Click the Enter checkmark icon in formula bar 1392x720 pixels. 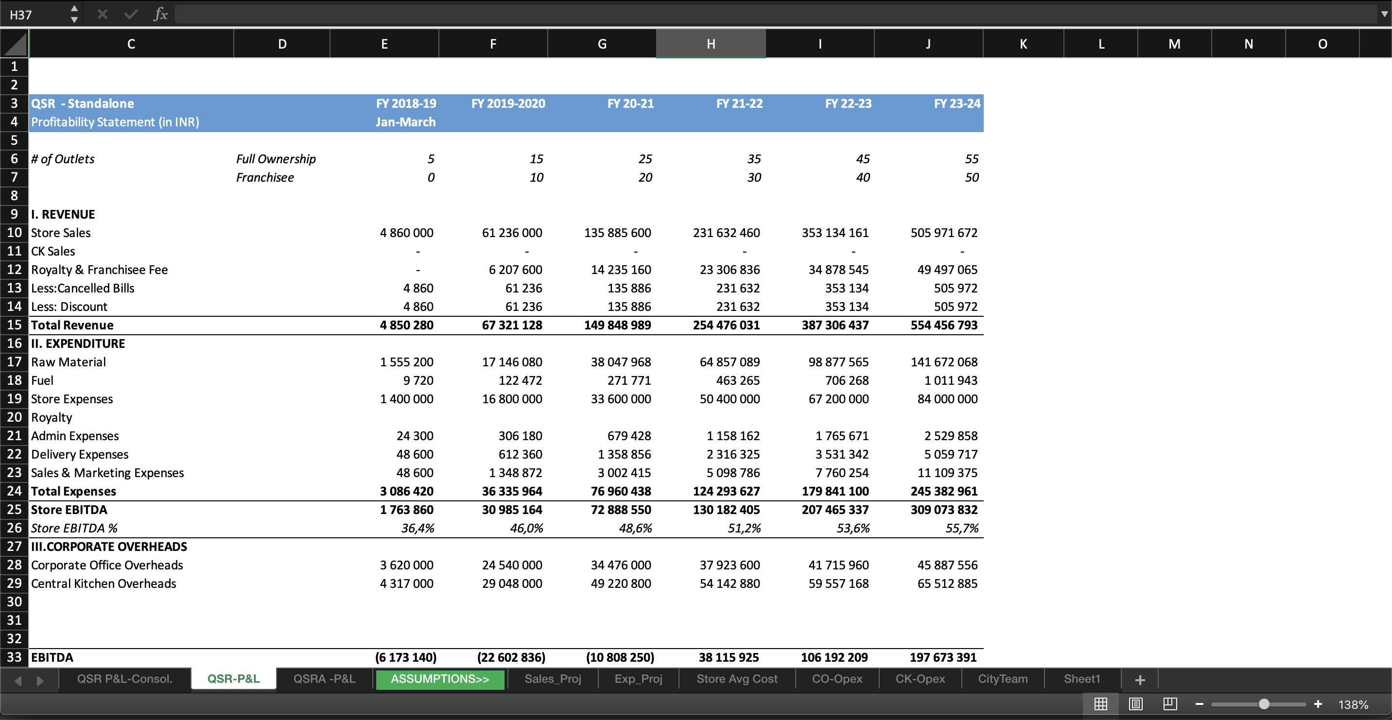130,14
